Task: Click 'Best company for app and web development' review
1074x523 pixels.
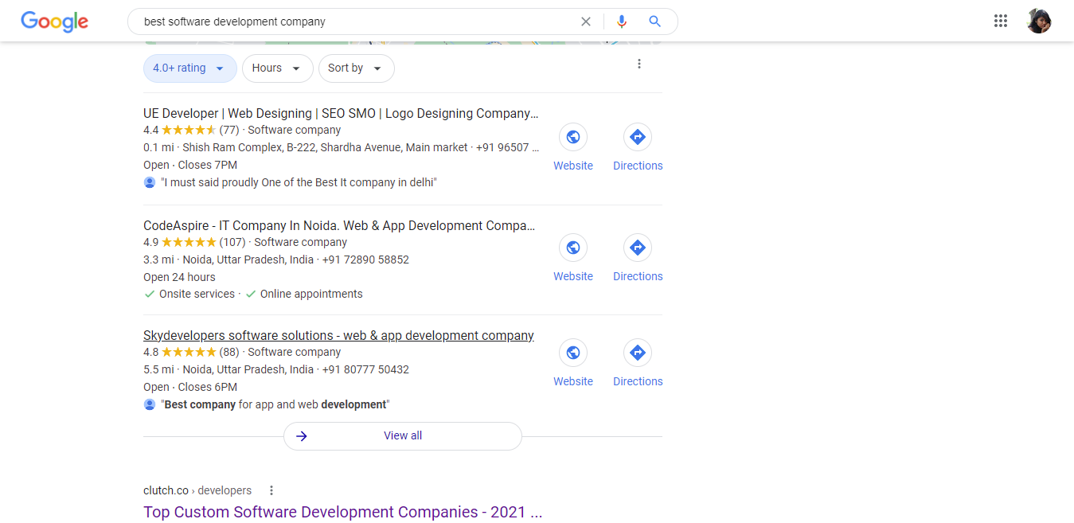Action: [x=275, y=404]
